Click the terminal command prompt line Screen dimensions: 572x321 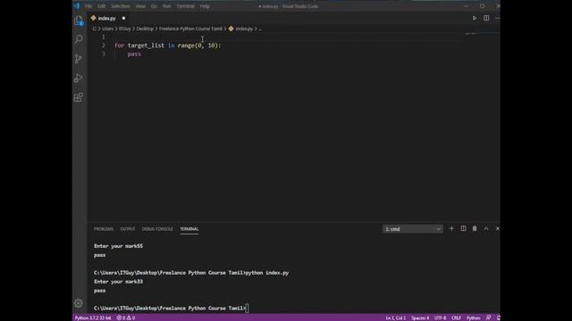pos(171,309)
